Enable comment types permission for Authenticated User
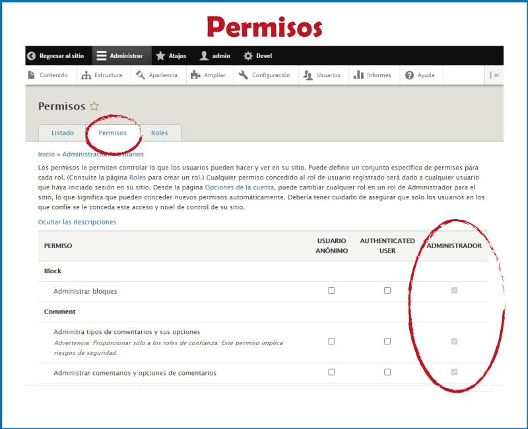Image resolution: width=528 pixels, height=429 pixels. point(388,339)
